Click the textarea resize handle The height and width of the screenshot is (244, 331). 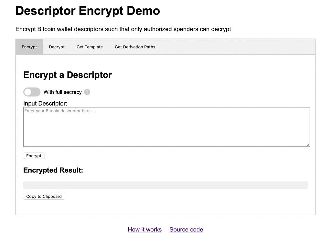pyautogui.click(x=308, y=145)
